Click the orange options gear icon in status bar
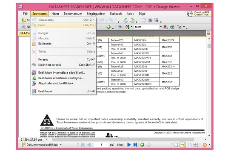This screenshot has height=156, width=234. pos(205,145)
